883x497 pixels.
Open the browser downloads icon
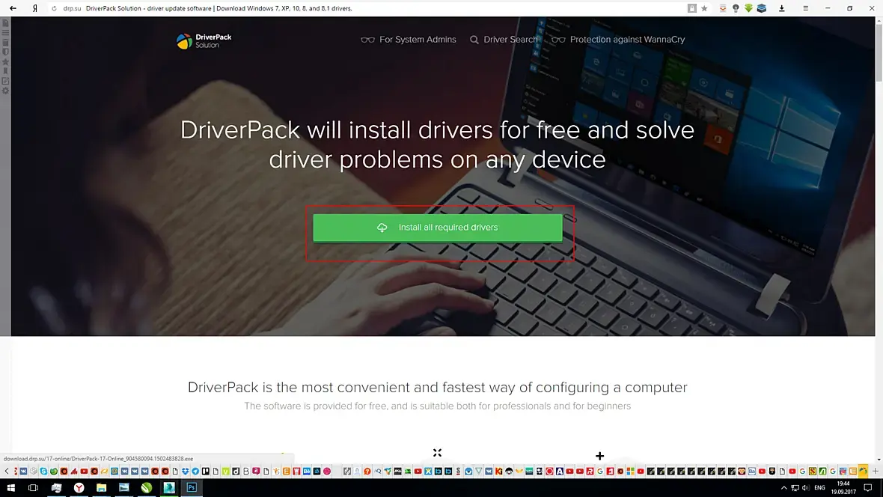(x=782, y=8)
